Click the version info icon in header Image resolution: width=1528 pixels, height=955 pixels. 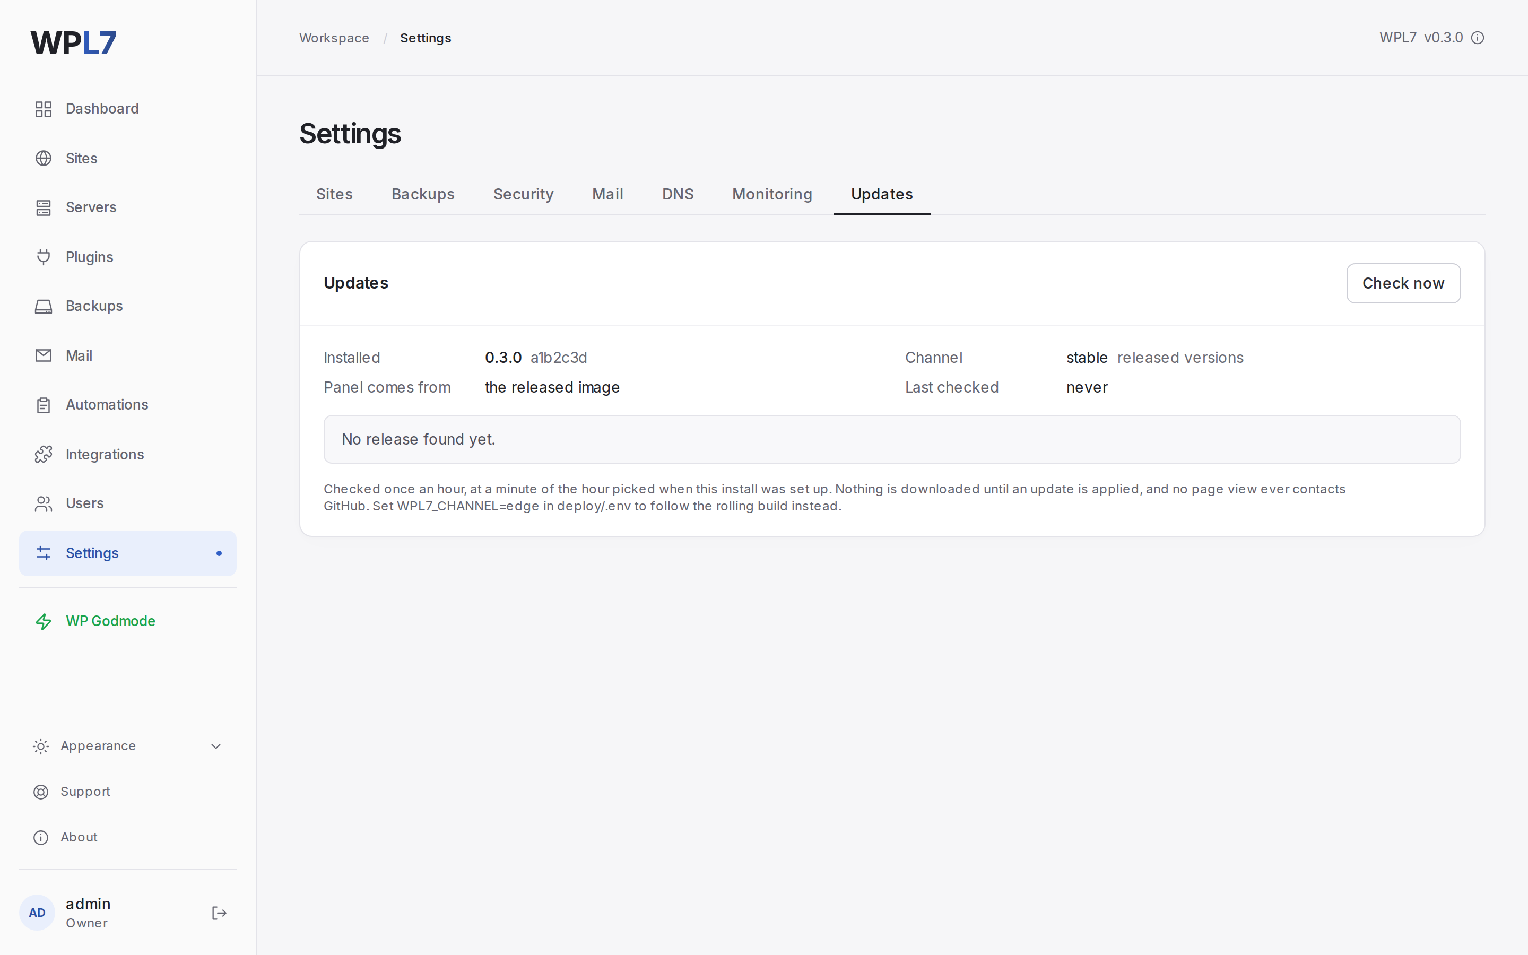pos(1478,38)
